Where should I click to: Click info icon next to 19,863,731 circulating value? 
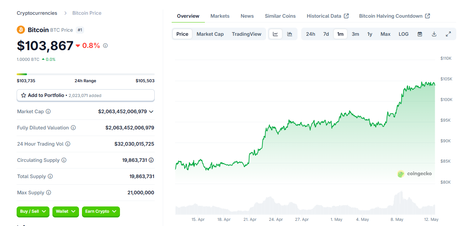point(151,160)
